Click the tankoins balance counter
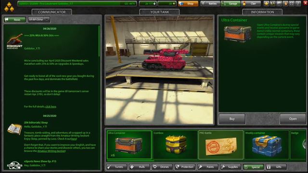This screenshot has width=308, height=173. (167, 3)
